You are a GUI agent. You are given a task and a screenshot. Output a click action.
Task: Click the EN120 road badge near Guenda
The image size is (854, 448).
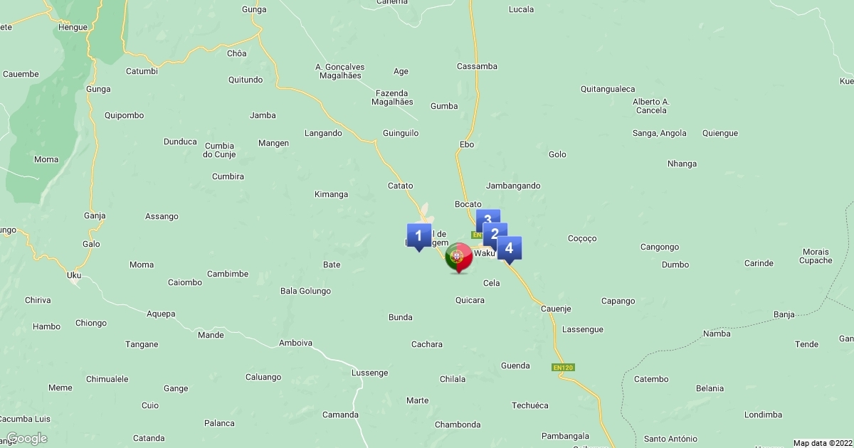tap(563, 368)
